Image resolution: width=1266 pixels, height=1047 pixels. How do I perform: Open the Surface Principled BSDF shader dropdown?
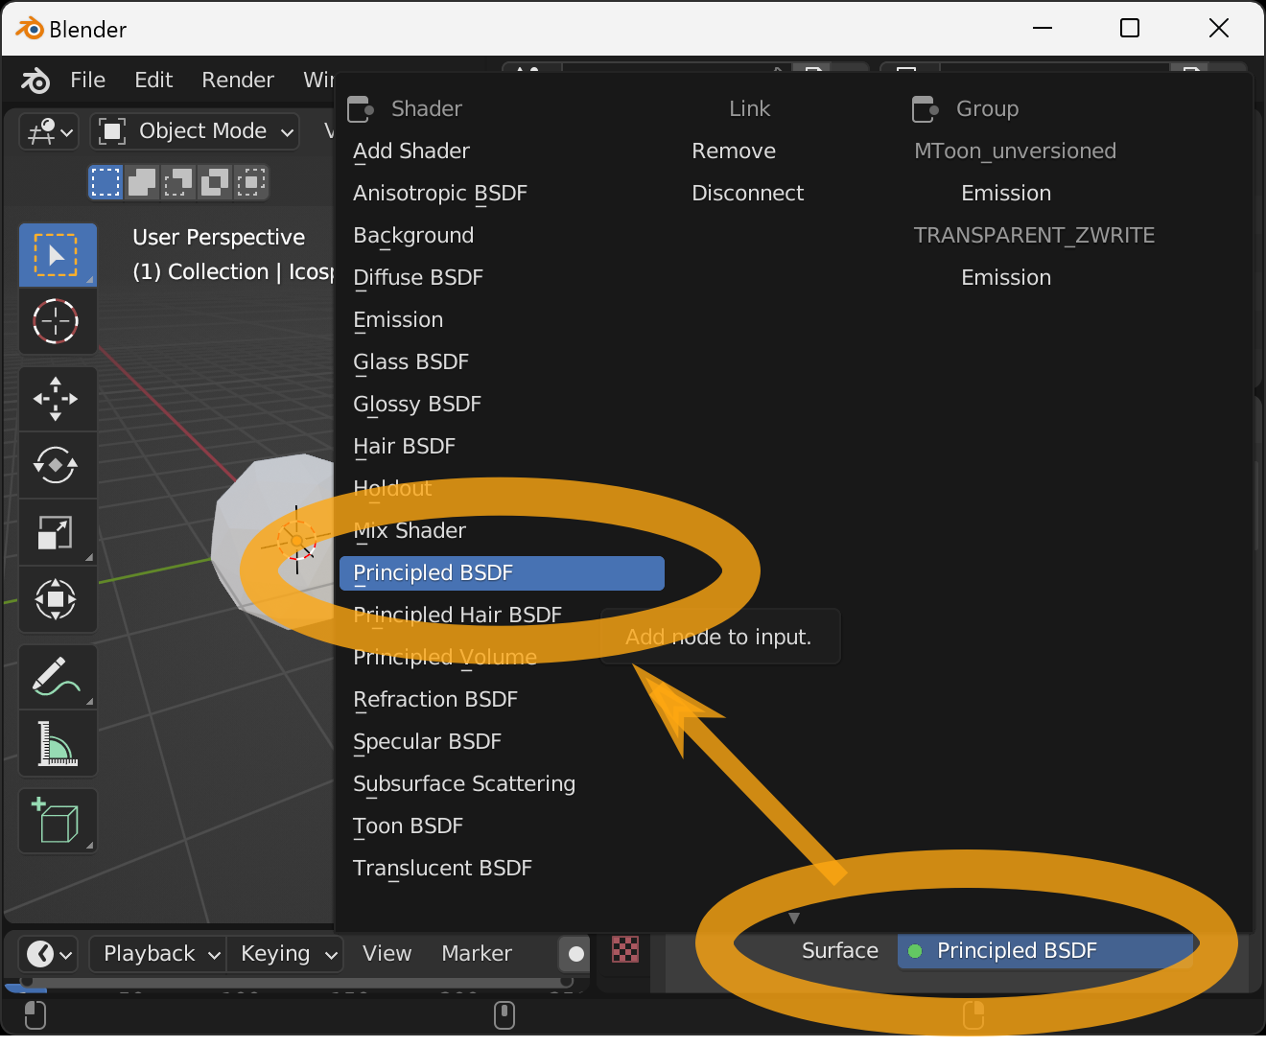[x=1045, y=951]
